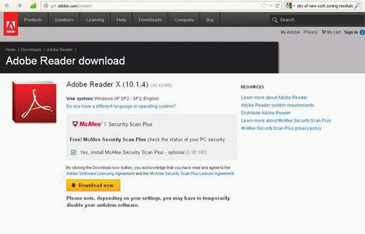365x234 pixels.
Task: Open the Distribute Adobe Reader link
Action: point(266,113)
